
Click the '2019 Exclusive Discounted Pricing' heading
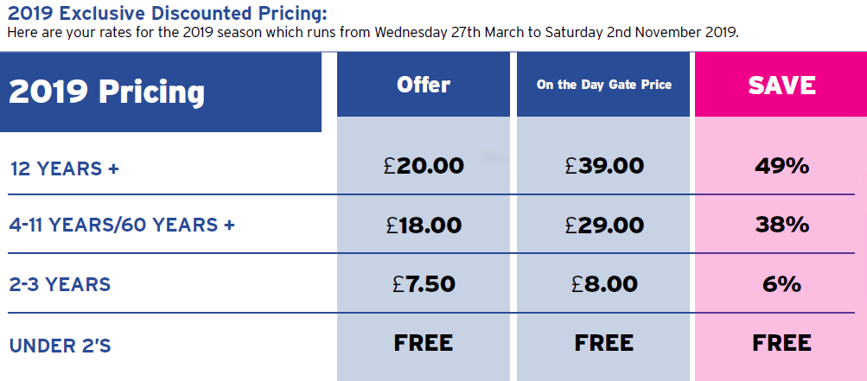point(167,15)
